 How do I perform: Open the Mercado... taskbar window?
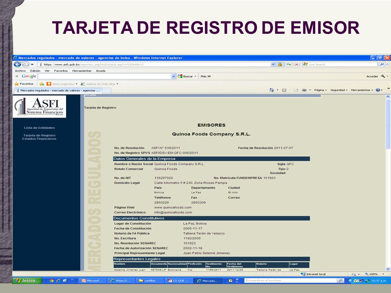(208, 281)
